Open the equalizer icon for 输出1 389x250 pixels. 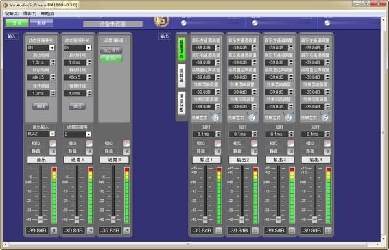[x=218, y=231]
